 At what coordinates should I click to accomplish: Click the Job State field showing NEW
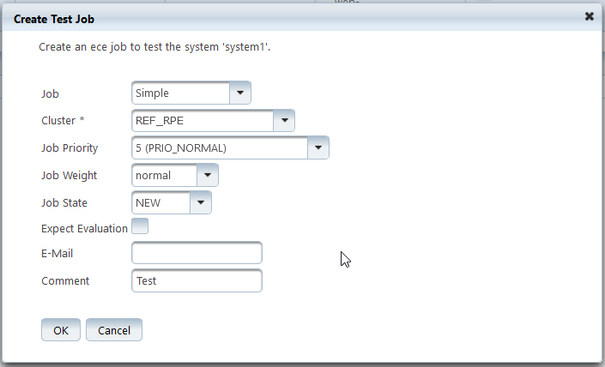(x=160, y=202)
